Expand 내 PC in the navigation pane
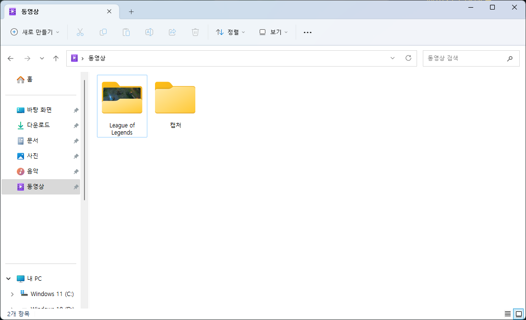 [x=8, y=278]
